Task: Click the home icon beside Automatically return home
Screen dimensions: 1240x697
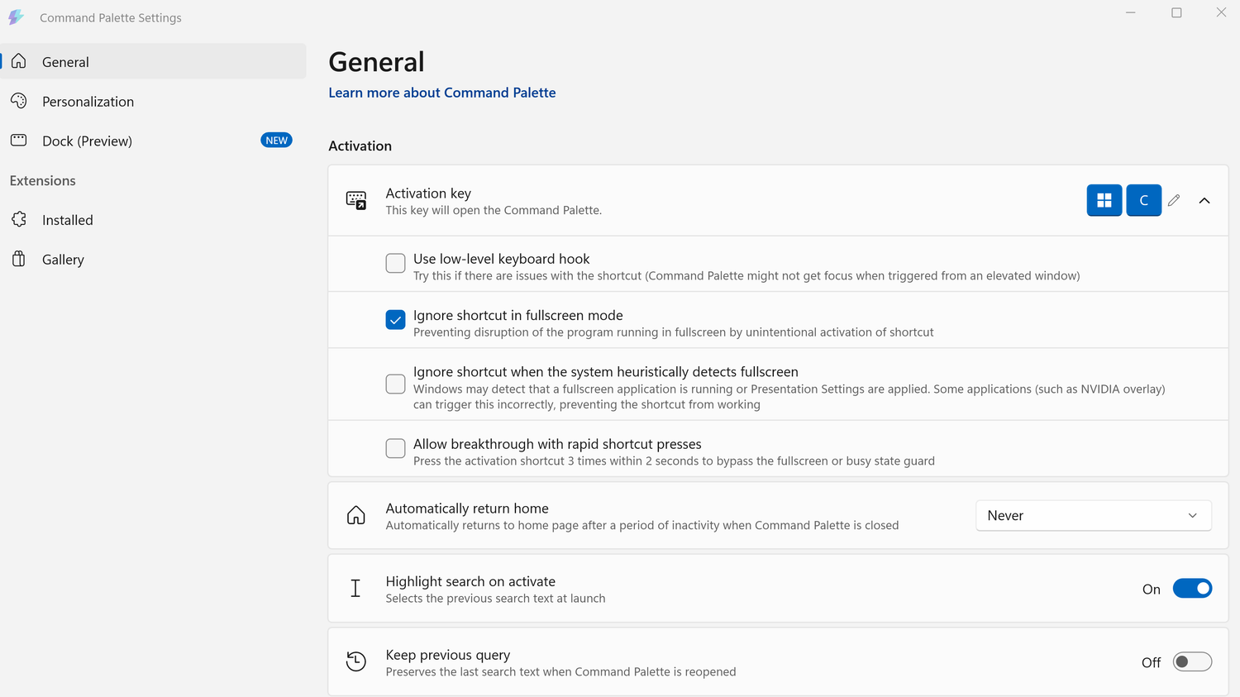Action: click(x=356, y=515)
